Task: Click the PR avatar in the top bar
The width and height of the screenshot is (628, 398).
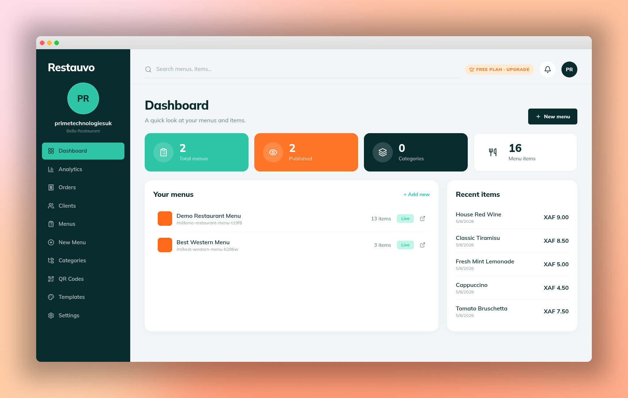Action: 569,69
